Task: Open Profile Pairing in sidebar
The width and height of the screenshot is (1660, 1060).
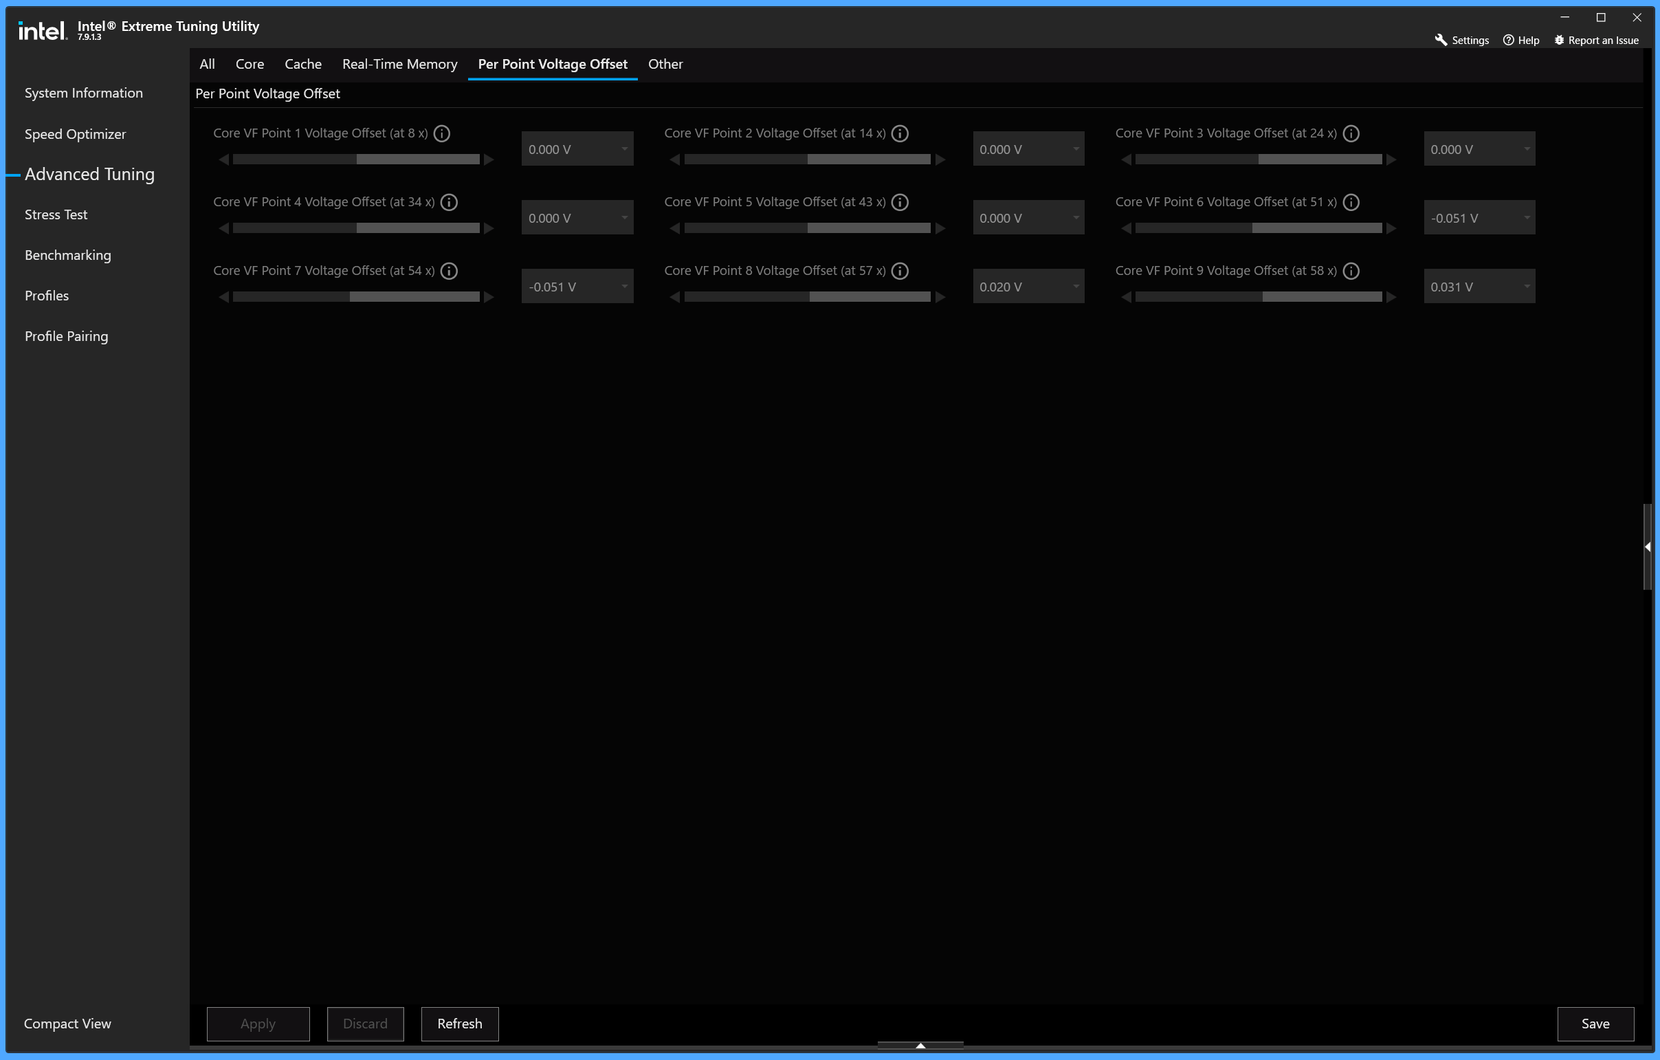Action: (x=66, y=336)
